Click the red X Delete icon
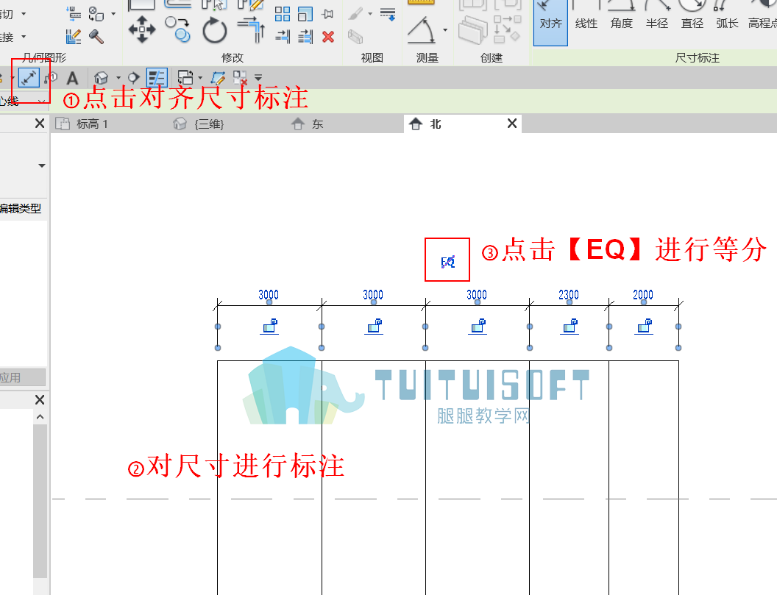 (x=327, y=37)
